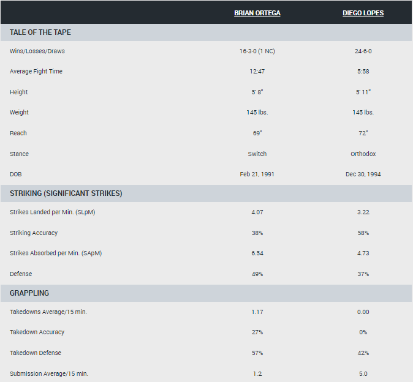
Task: Click the "Striking (Significant Strikes)" section header
Action: [66, 193]
